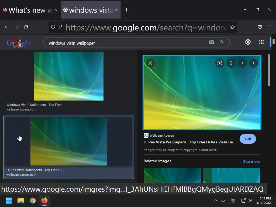Image resolution: width=276 pixels, height=207 pixels.
Task: Open clock showing 5:13 PM
Action: click(x=264, y=201)
